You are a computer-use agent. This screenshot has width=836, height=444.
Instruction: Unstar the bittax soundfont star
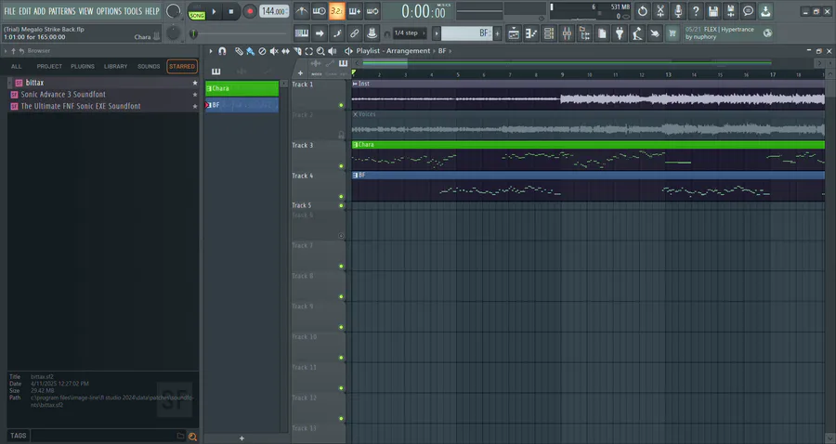[195, 83]
